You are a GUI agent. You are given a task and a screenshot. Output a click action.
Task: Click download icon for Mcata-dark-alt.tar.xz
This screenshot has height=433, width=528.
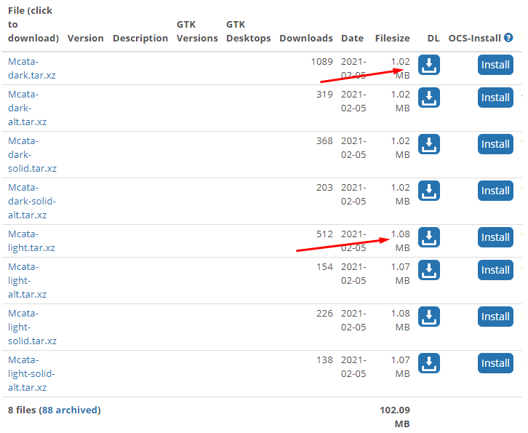coord(429,98)
